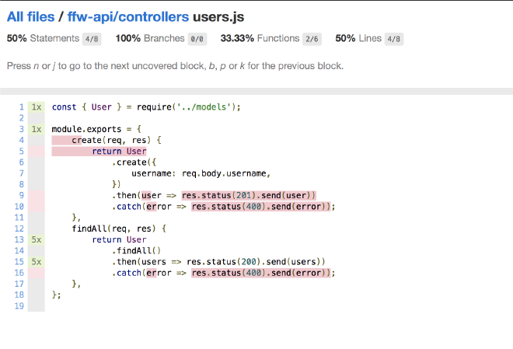
Task: Click line number 13 in gutter
Action: click(x=19, y=240)
